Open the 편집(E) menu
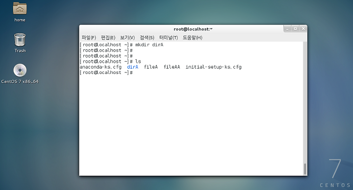 click(108, 38)
